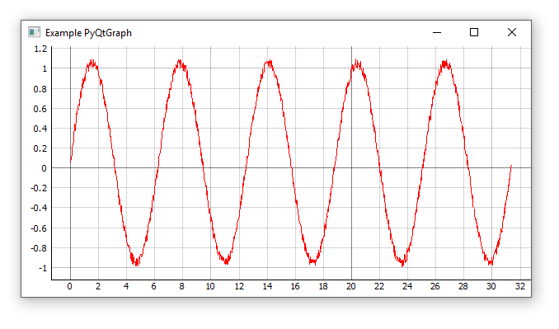Screen dimensions: 559x329
Task: Click the x-axis tick label 16
Action: point(295,287)
